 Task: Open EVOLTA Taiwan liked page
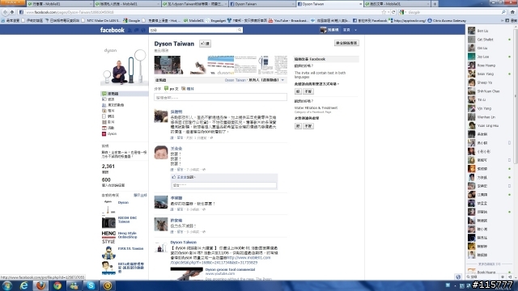click(130, 248)
